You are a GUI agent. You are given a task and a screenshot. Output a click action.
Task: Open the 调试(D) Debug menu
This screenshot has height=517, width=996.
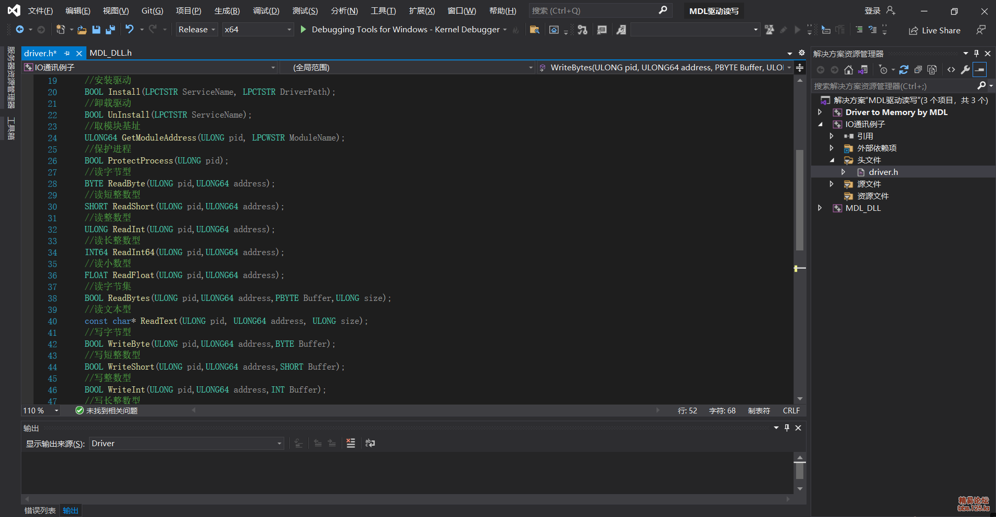point(266,11)
